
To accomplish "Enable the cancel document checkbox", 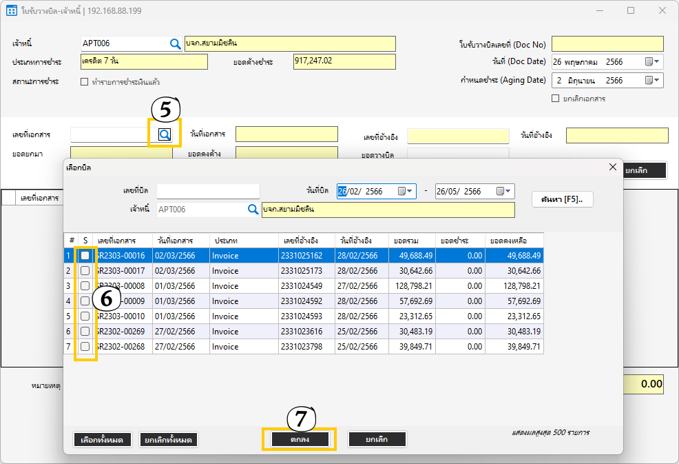I will click(556, 99).
